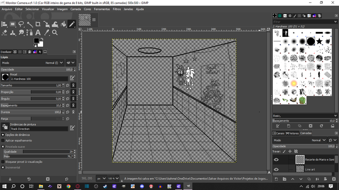Toggle lock position and size for layer
Screen dimensions: 339x190
point(290,151)
